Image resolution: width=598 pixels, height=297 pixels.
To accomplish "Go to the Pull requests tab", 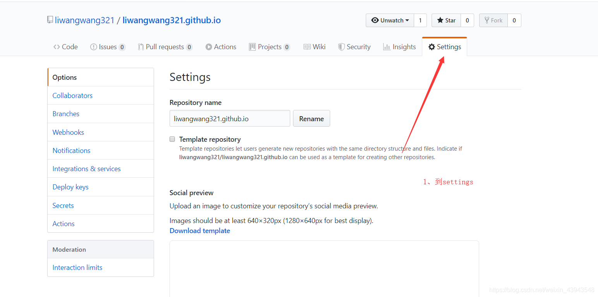I will (x=165, y=47).
